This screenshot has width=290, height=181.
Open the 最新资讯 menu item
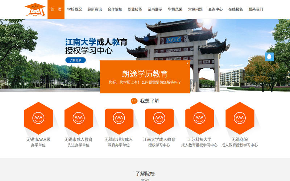(x=95, y=9)
